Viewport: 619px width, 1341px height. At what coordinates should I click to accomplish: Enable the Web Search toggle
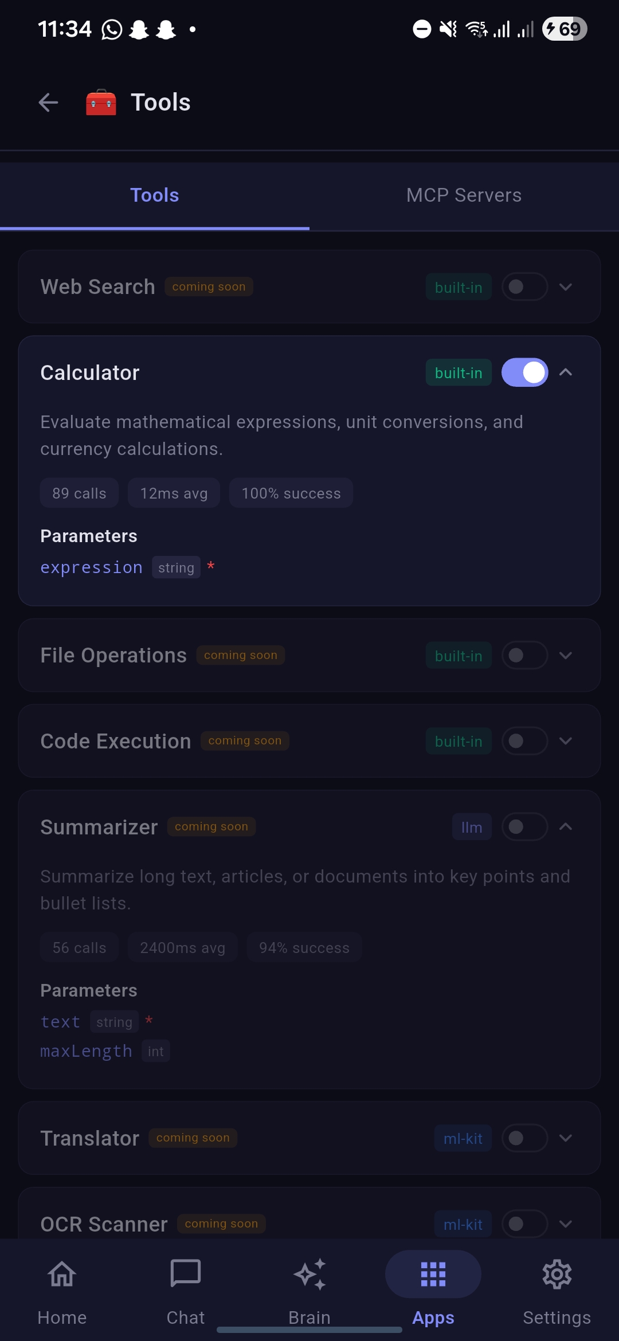coord(524,287)
